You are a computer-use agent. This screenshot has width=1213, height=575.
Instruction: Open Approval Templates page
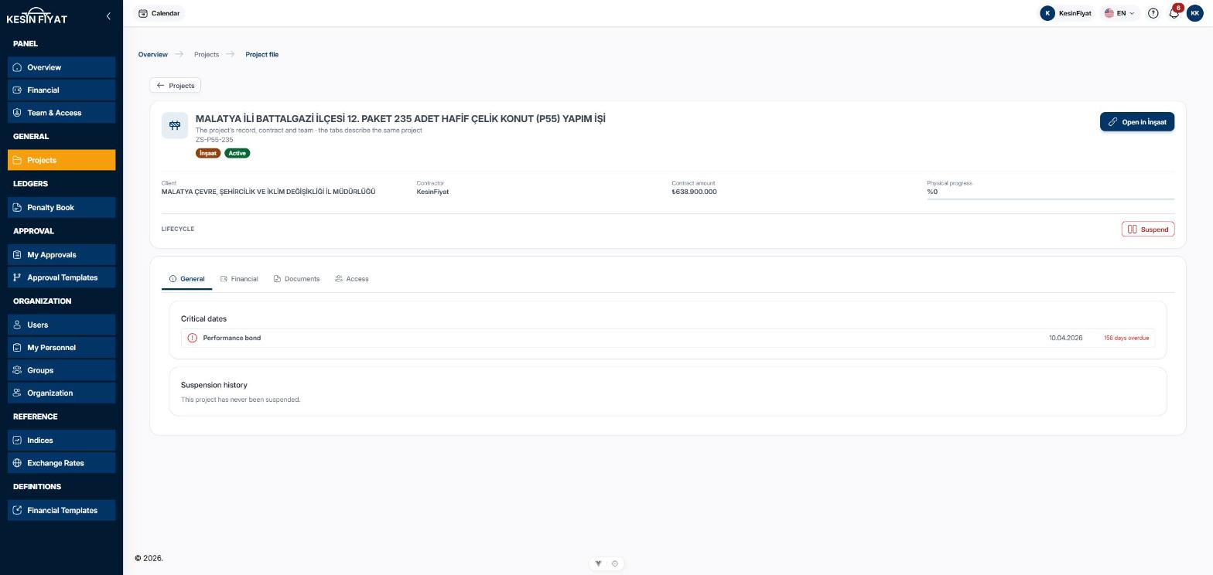point(61,277)
